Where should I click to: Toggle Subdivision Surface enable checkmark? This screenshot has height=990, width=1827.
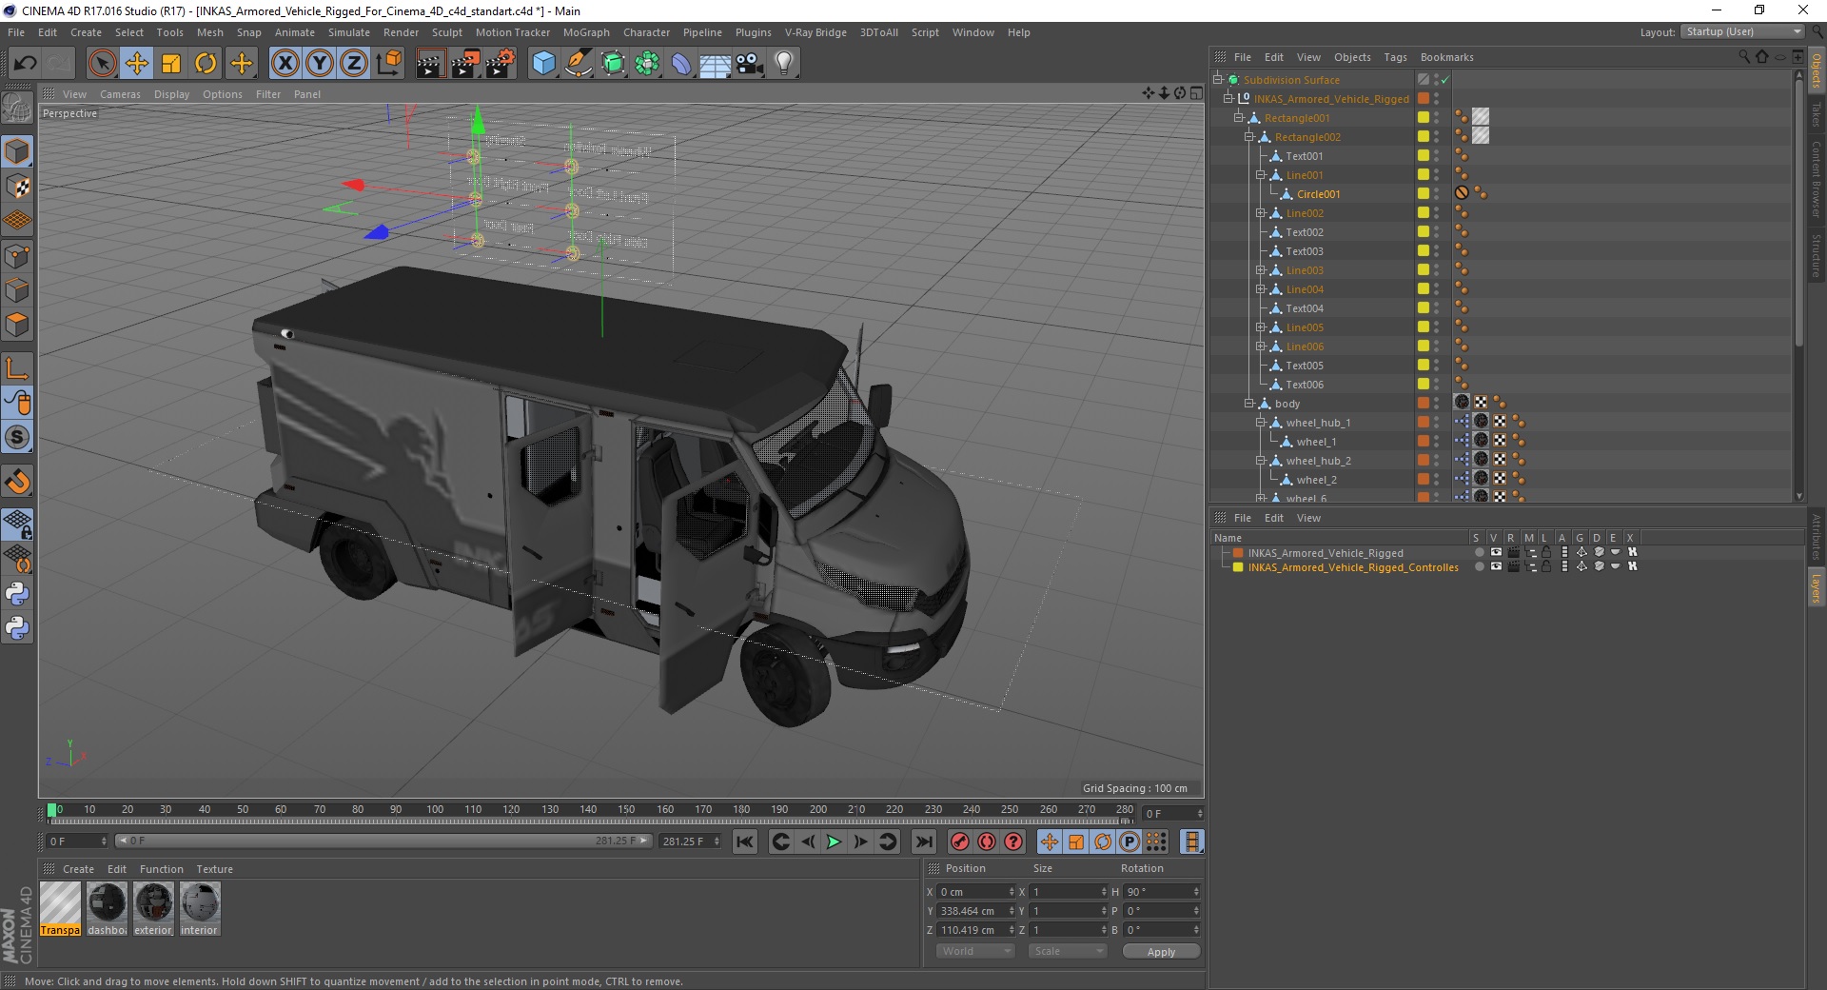coord(1444,80)
